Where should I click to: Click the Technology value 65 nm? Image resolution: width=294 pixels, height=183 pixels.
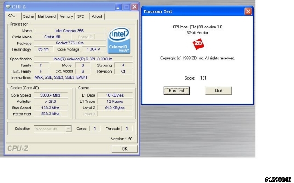click(43, 49)
